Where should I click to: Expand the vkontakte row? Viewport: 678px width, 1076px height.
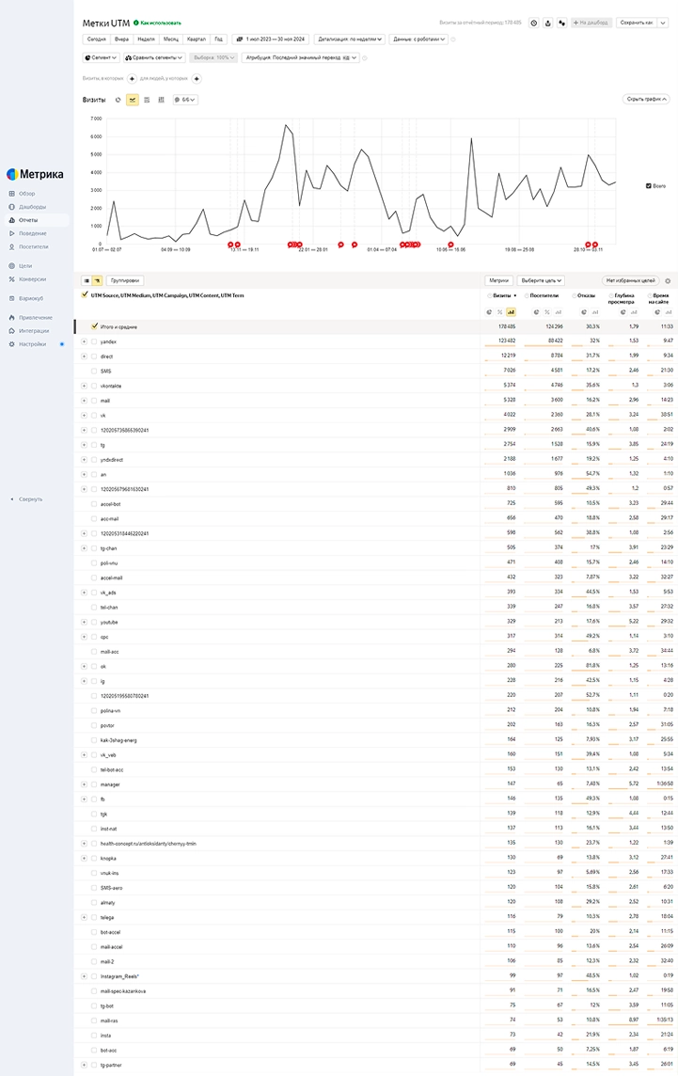point(85,386)
